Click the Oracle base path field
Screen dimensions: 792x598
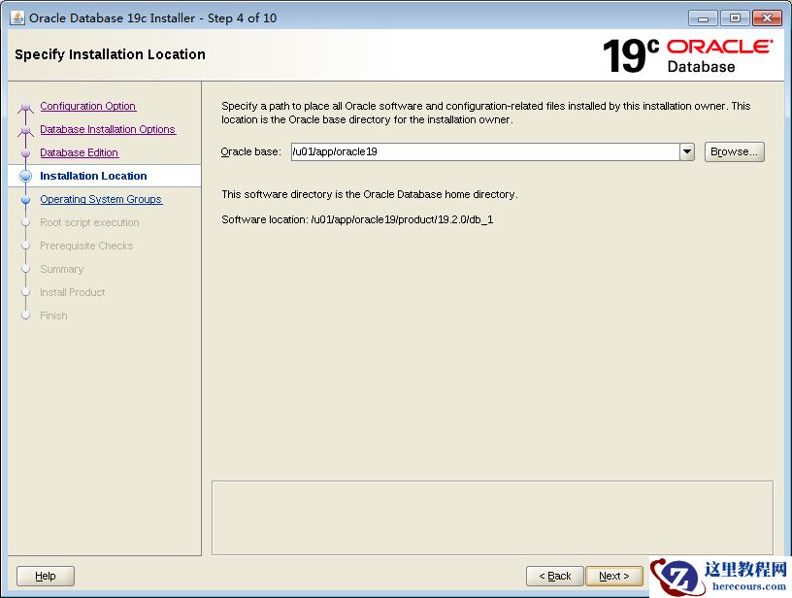485,151
